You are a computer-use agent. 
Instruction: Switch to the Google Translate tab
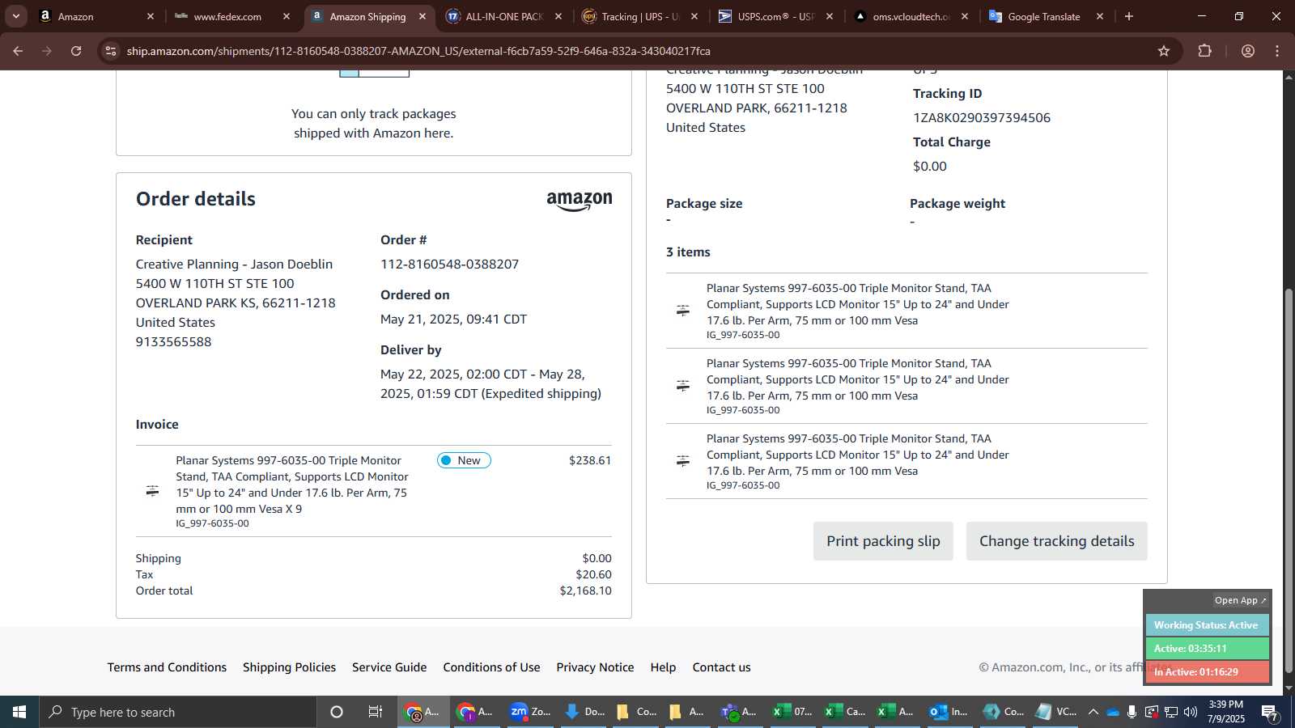tap(1047, 16)
